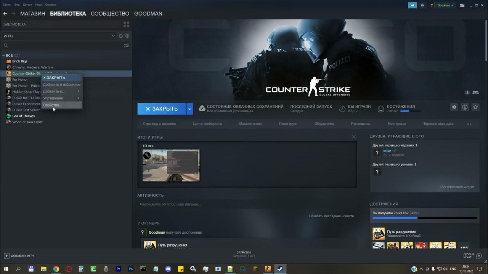Image resolution: width=488 pixels, height=274 pixels.
Task: Open game info icon
Action: (x=465, y=107)
